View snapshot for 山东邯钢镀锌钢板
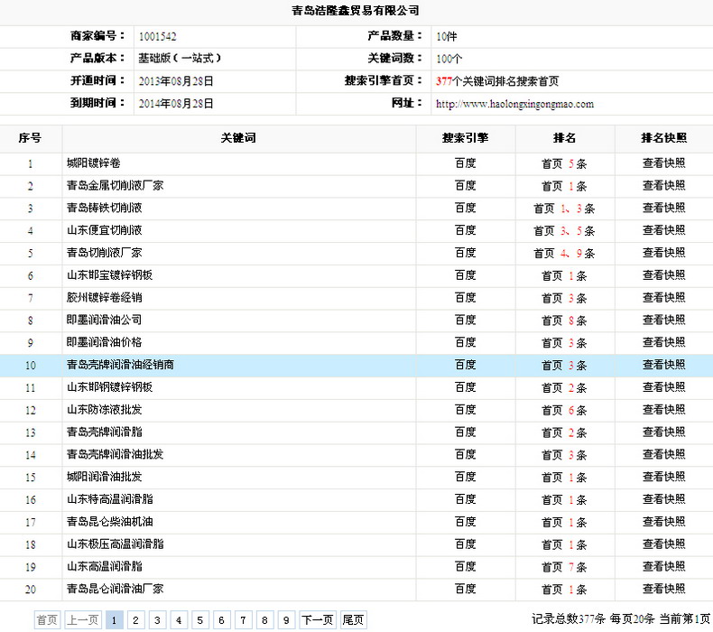The height and width of the screenshot is (632, 713). (663, 387)
